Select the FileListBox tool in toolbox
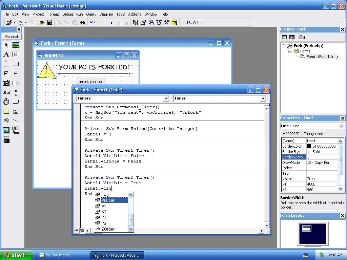The height and width of the screenshot is (260, 347). 16,111
